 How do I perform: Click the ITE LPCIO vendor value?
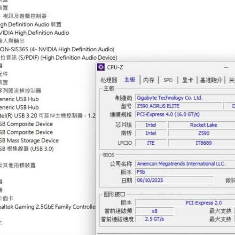pyautogui.click(x=151, y=143)
